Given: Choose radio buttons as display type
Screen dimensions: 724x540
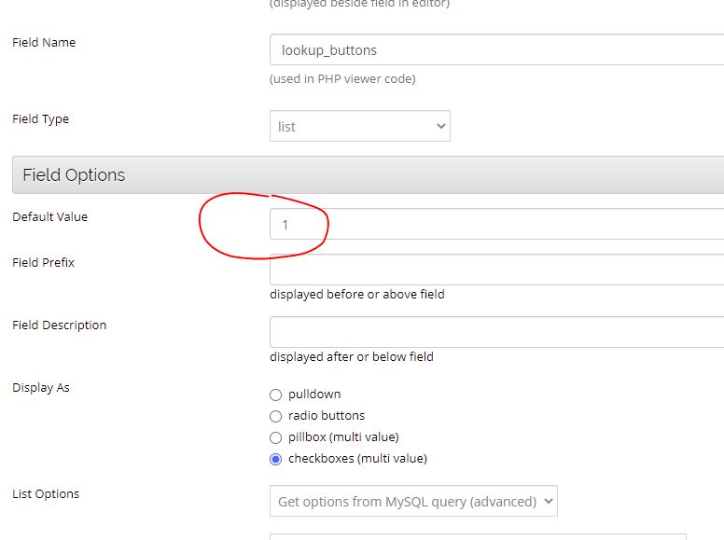Looking at the screenshot, I should [x=275, y=416].
